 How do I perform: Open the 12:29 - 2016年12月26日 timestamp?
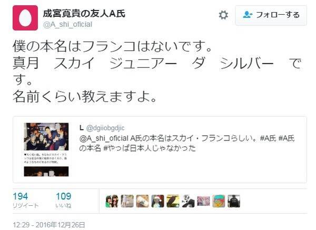click(x=49, y=225)
